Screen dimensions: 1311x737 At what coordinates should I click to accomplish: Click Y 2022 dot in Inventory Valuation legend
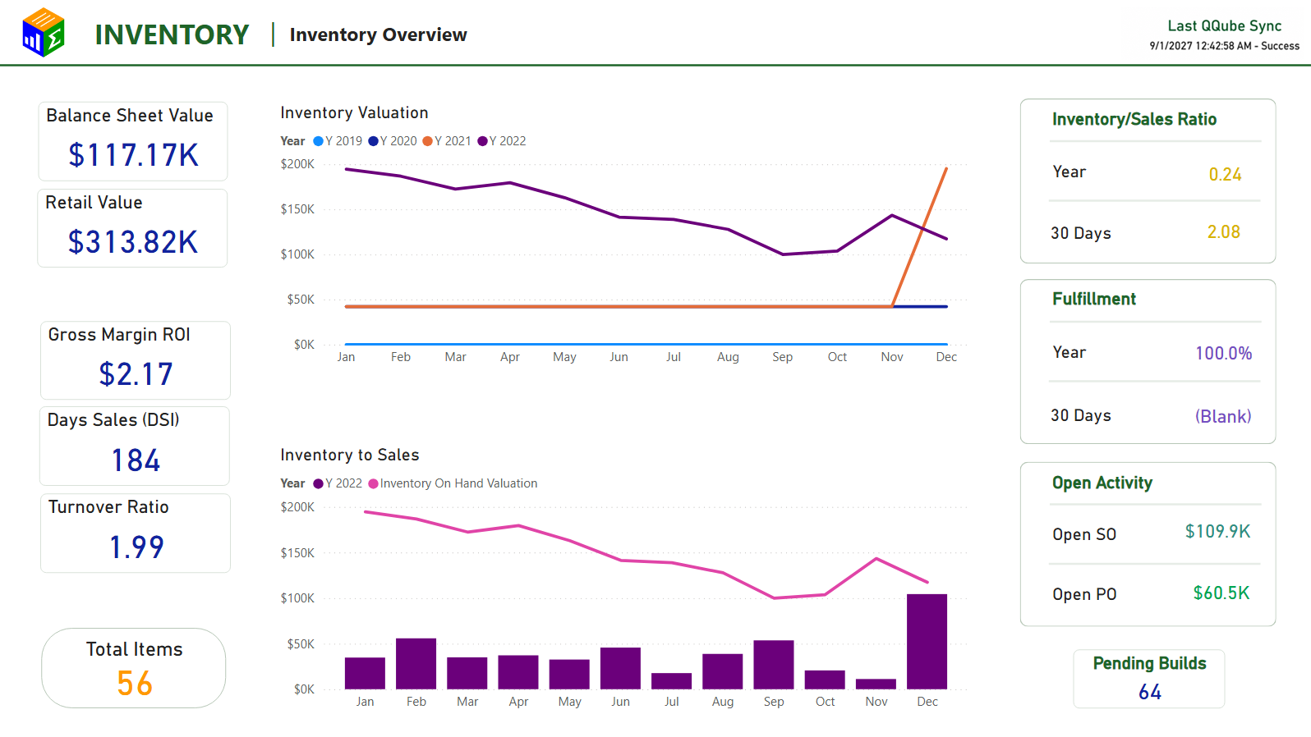tap(483, 141)
